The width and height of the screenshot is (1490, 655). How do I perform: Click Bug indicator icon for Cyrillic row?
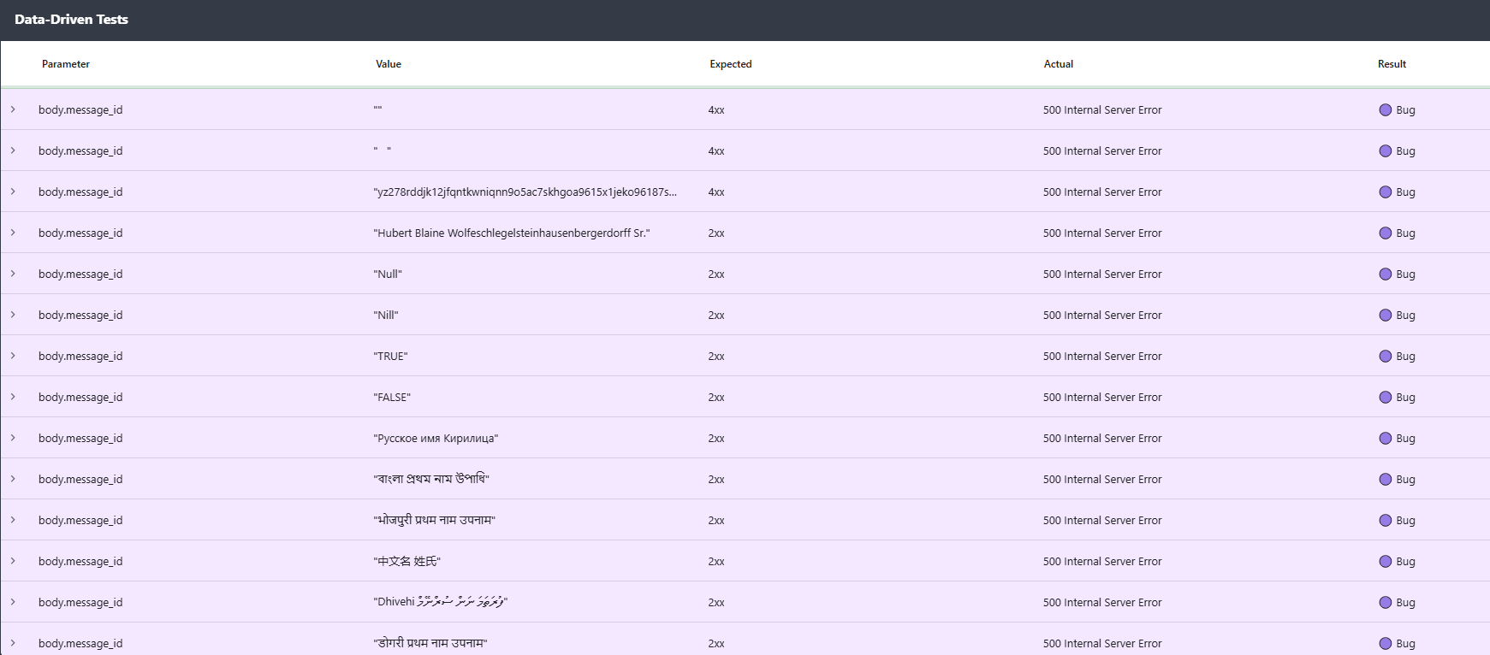pos(1385,438)
